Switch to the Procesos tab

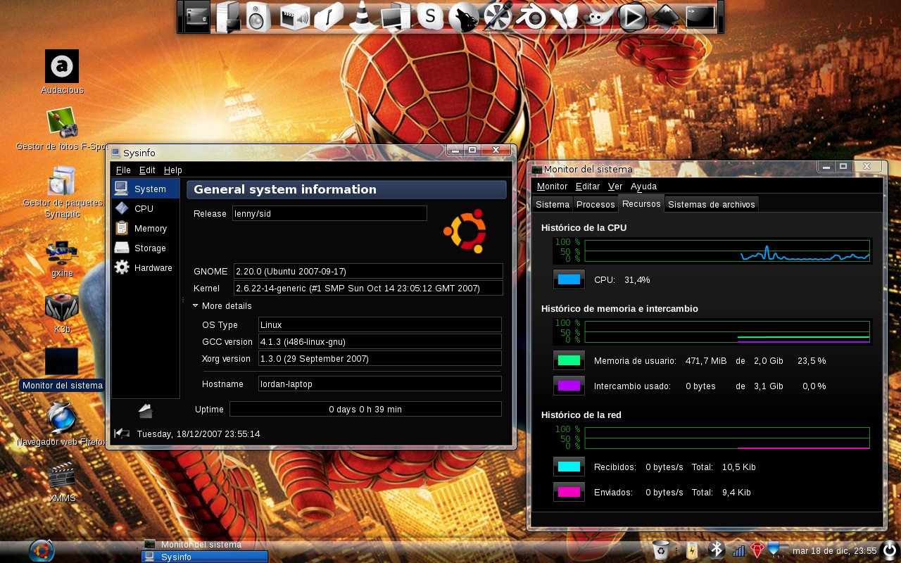click(596, 205)
